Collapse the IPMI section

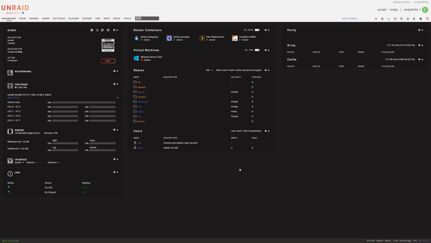coord(117,172)
